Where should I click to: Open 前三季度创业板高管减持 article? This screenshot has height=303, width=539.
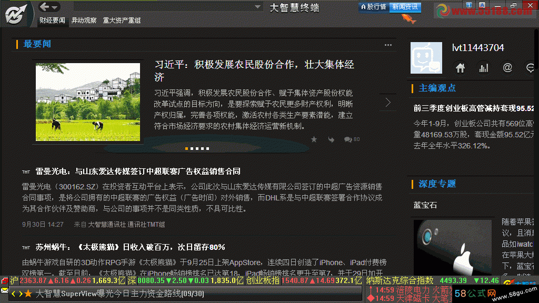pos(473,108)
